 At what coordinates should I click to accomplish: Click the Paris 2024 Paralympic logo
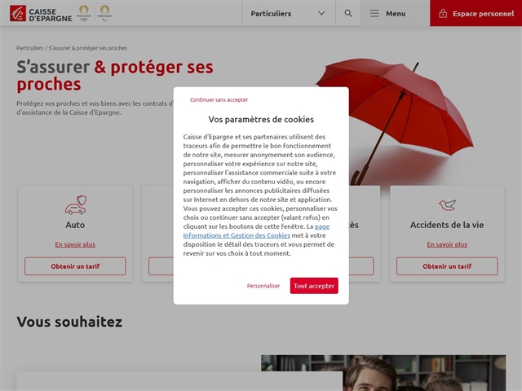pyautogui.click(x=104, y=13)
